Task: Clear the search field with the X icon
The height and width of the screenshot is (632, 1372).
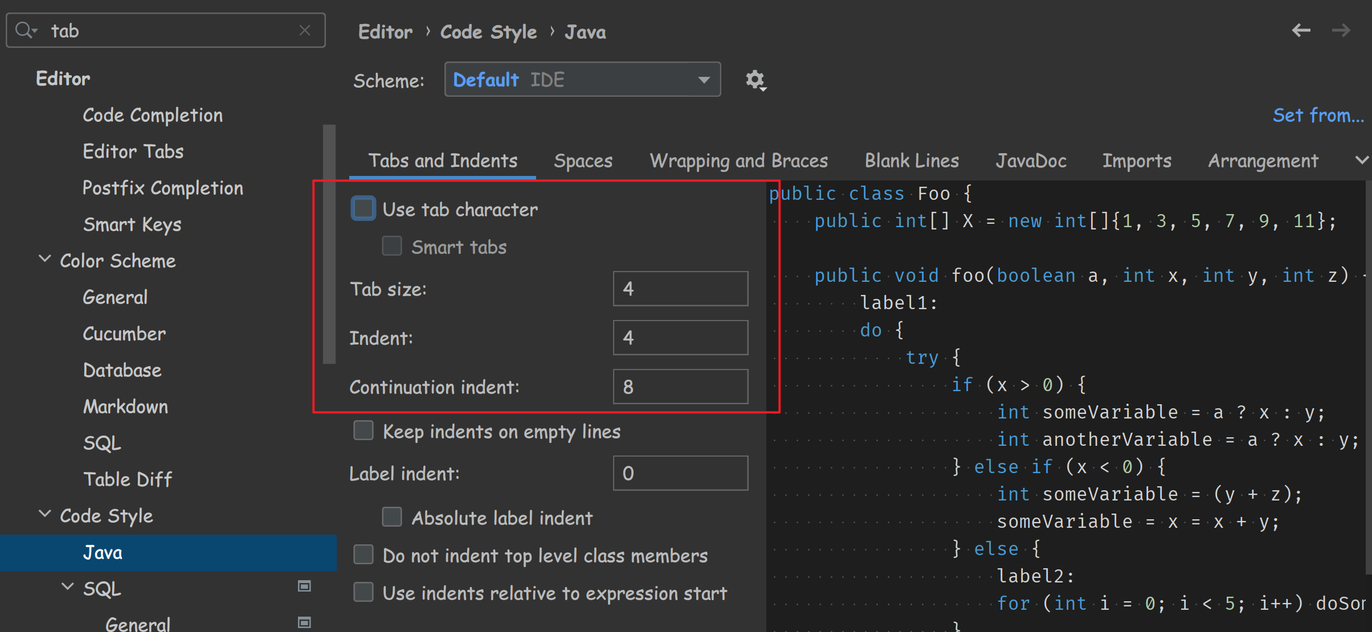Action: pos(305,30)
